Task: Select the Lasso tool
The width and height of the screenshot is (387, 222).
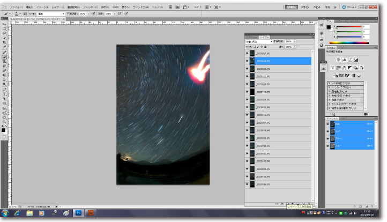Action: (x=4, y=33)
